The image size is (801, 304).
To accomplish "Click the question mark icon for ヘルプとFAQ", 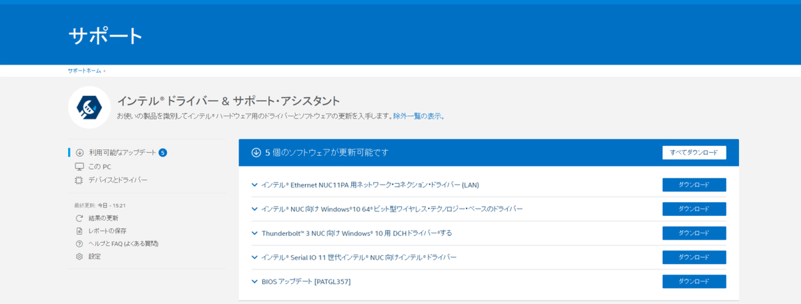I will click(79, 243).
